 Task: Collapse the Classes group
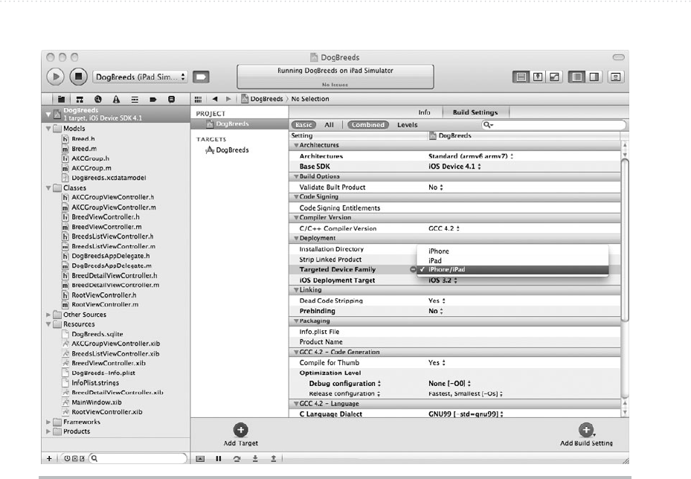[48, 187]
